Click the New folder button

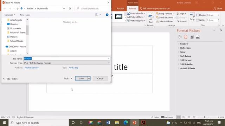coord(25,15)
